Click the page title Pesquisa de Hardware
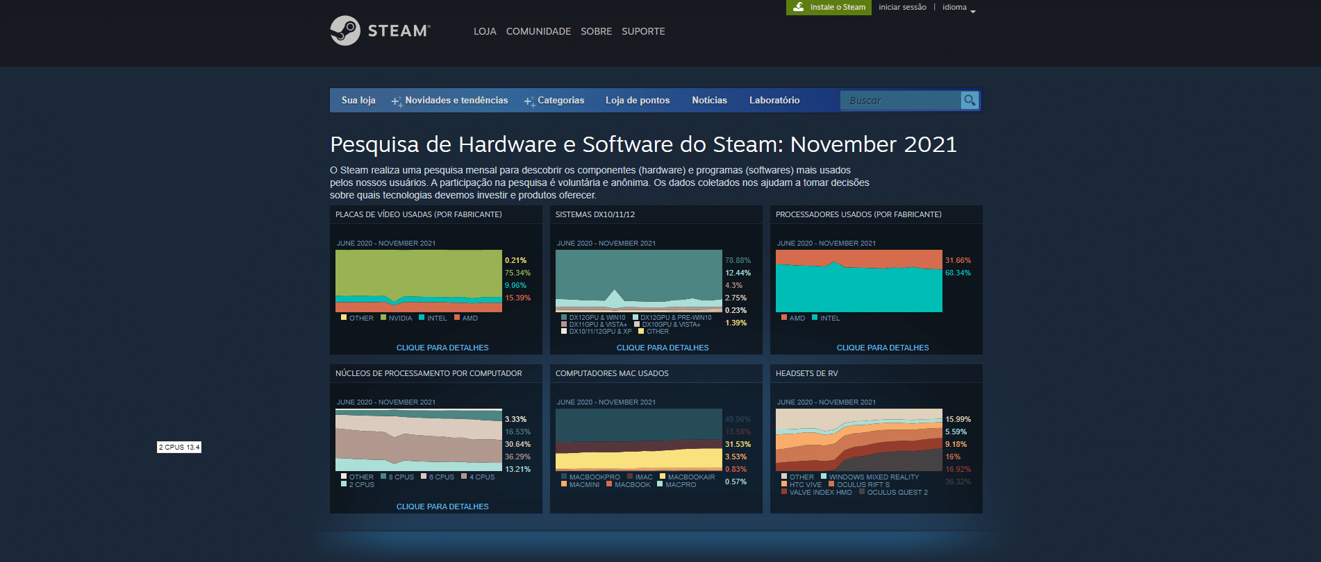 643,144
